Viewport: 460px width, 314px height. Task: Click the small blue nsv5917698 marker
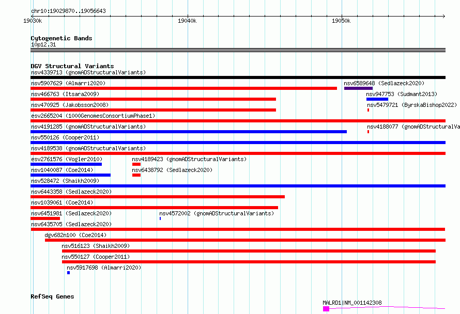click(68, 273)
